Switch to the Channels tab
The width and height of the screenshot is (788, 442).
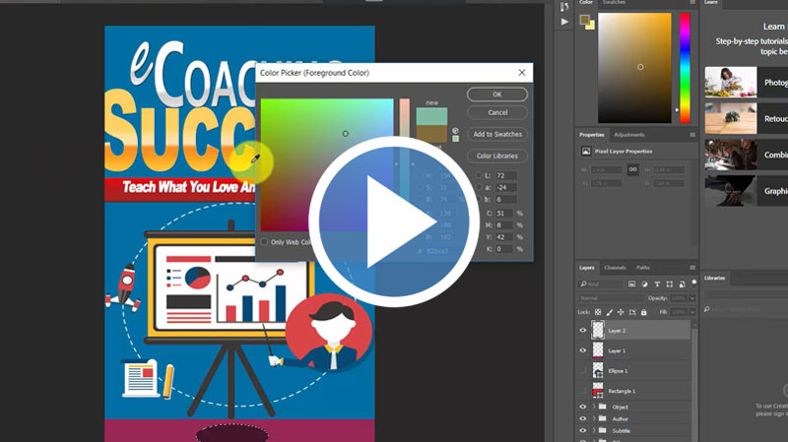615,268
